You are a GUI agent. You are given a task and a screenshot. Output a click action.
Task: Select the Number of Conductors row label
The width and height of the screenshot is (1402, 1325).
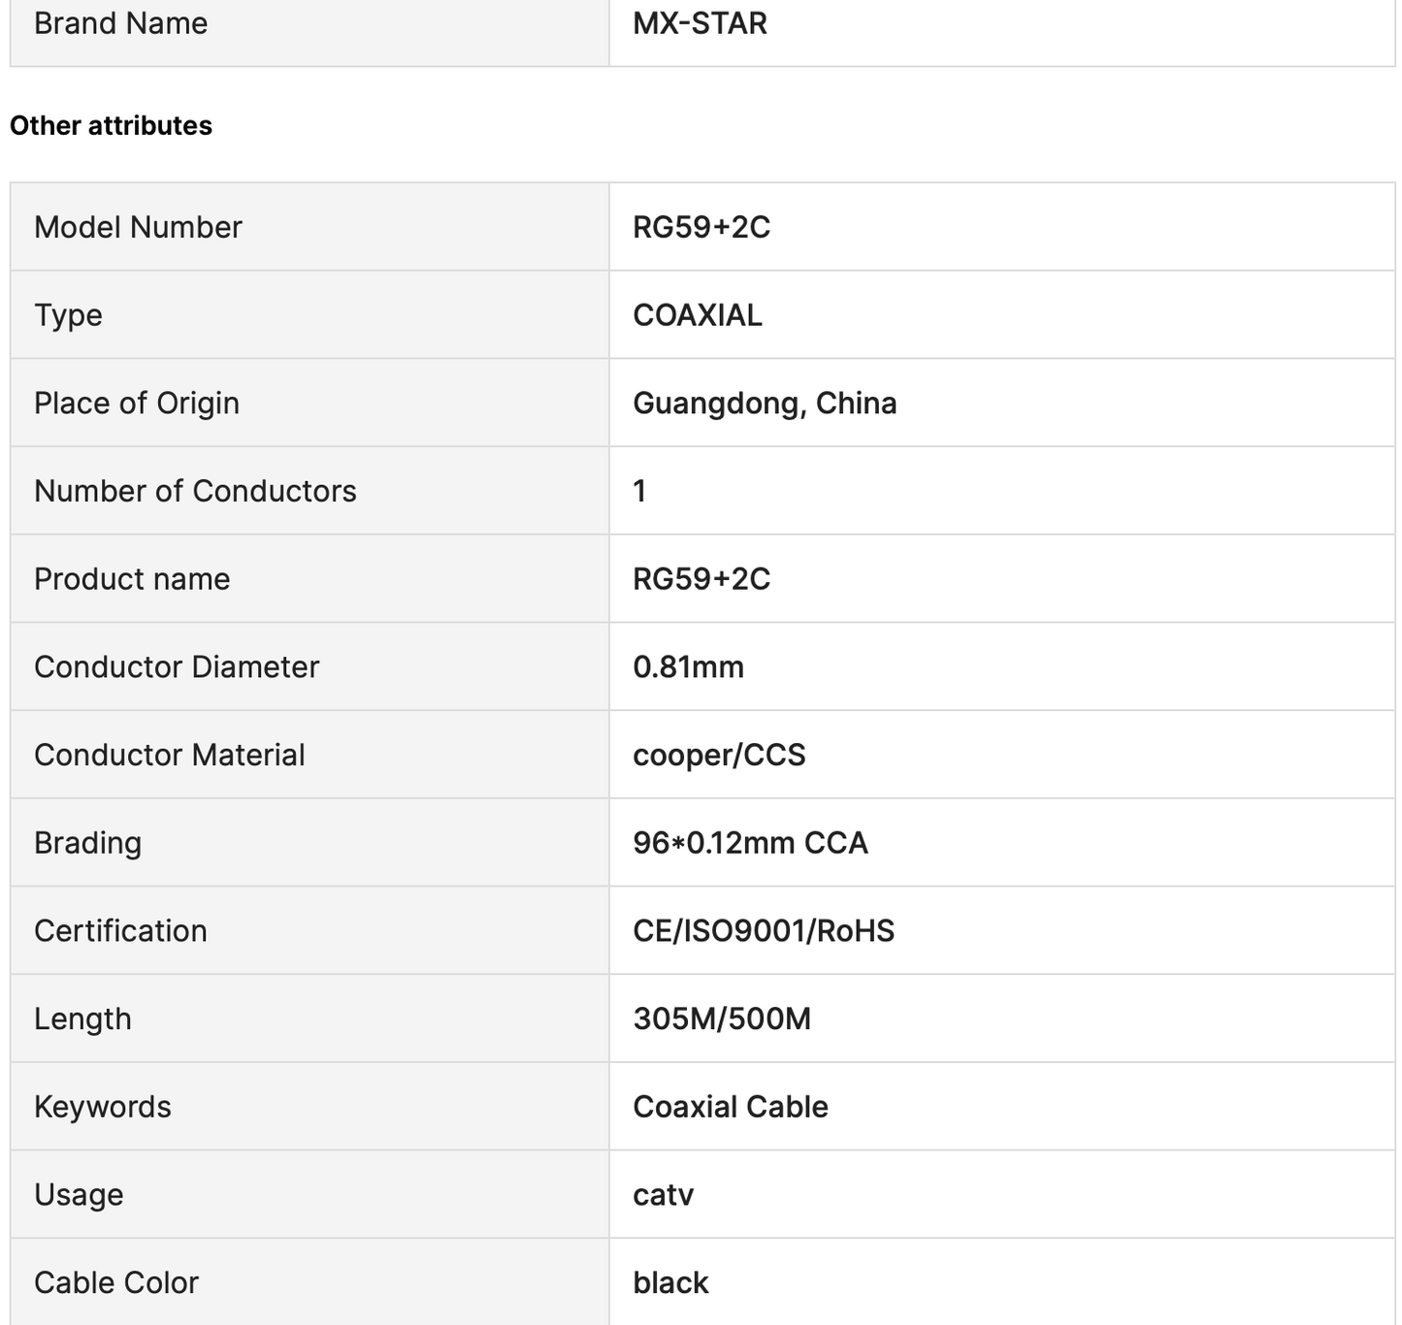195,491
